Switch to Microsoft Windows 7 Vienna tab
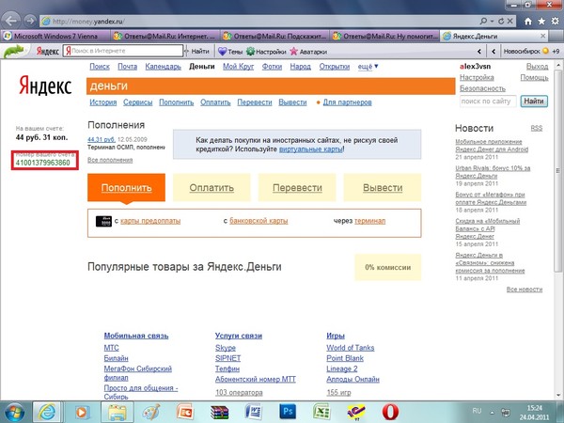This screenshot has width=564, height=423. click(55, 36)
